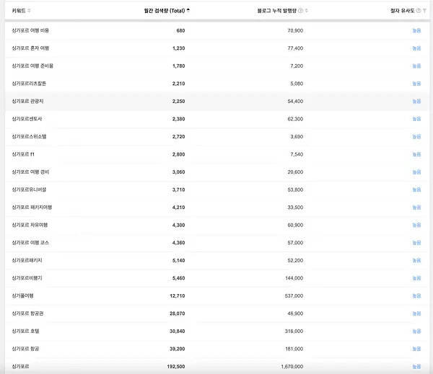
Task: Open help icon beside 블로그 누적 발행량
Action: pos(301,11)
